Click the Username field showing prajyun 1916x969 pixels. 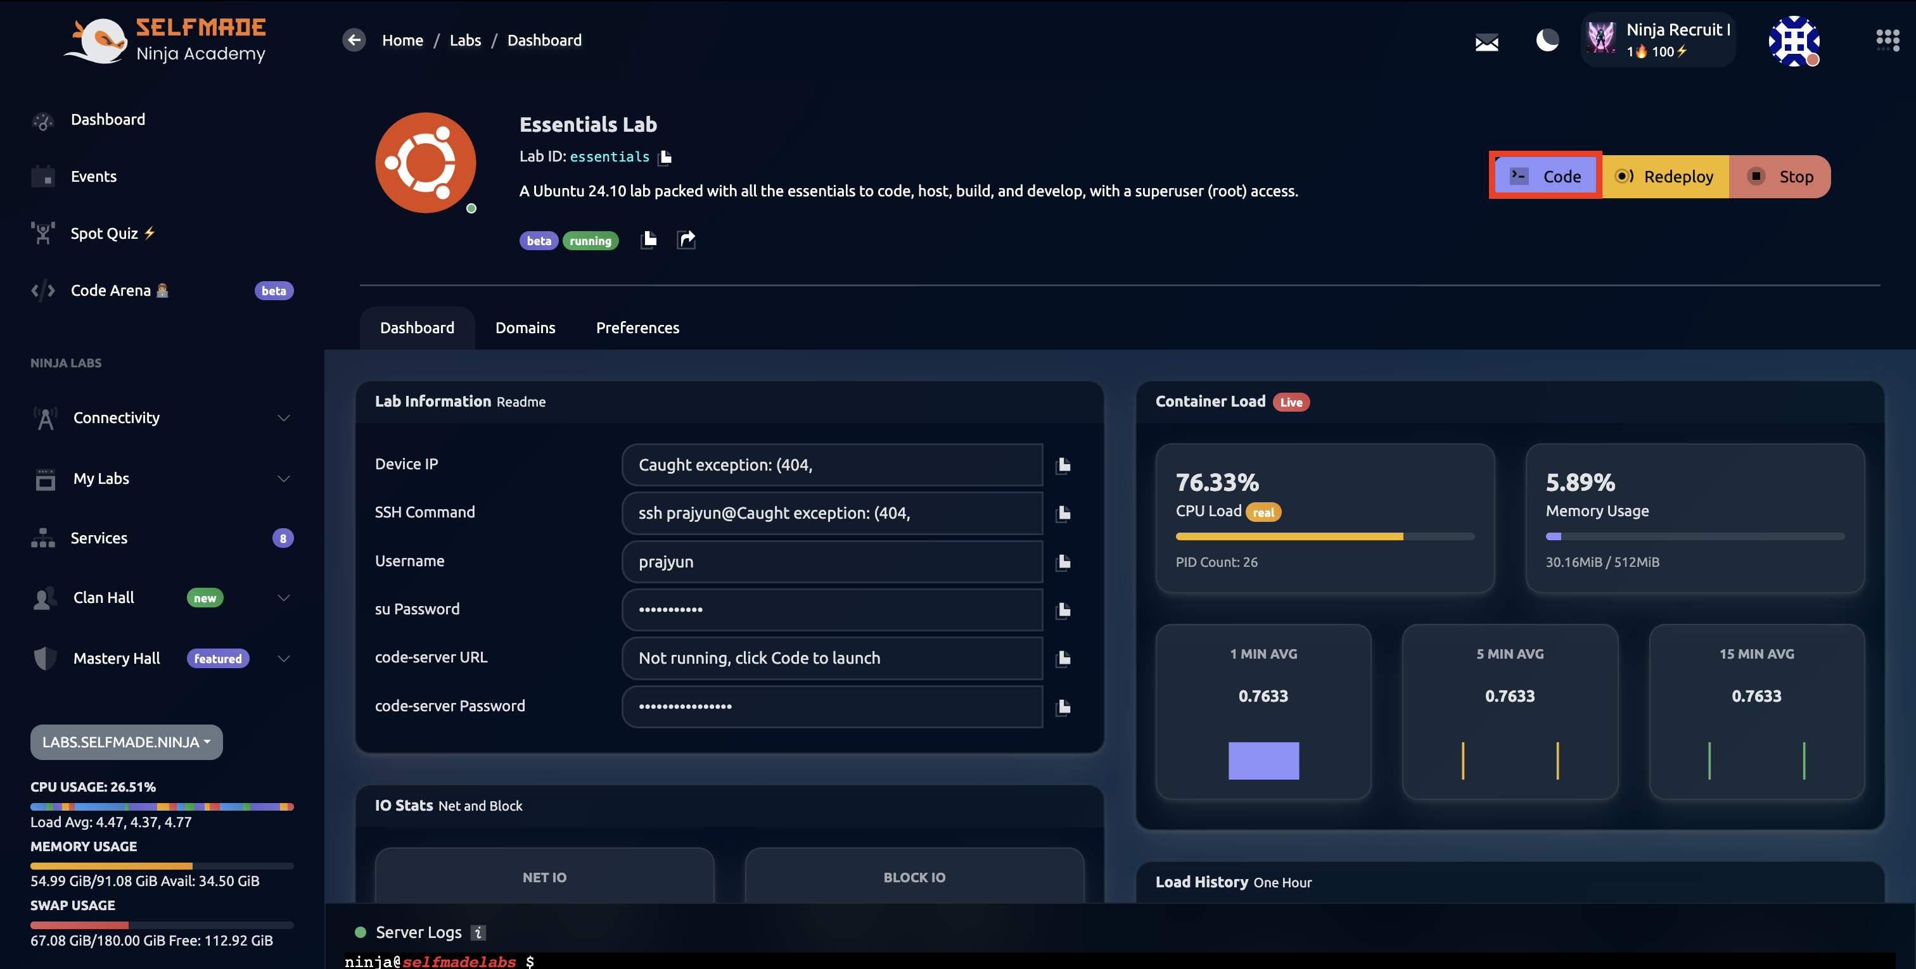[x=833, y=562]
